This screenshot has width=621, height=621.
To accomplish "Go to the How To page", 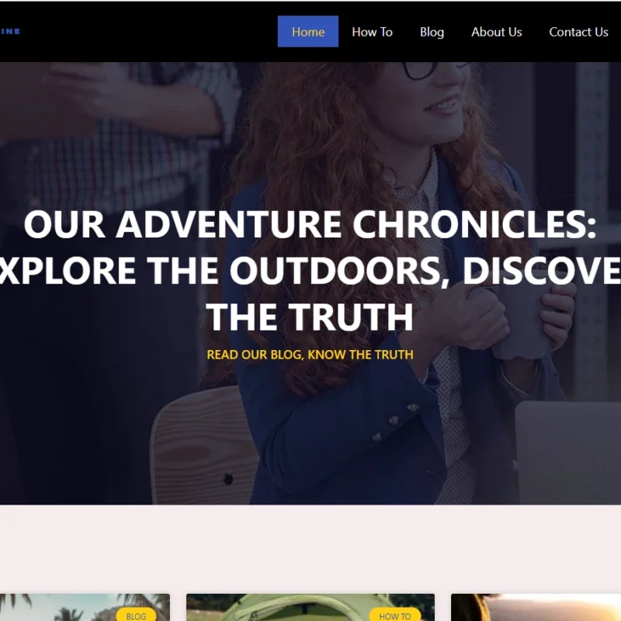I will click(x=372, y=32).
